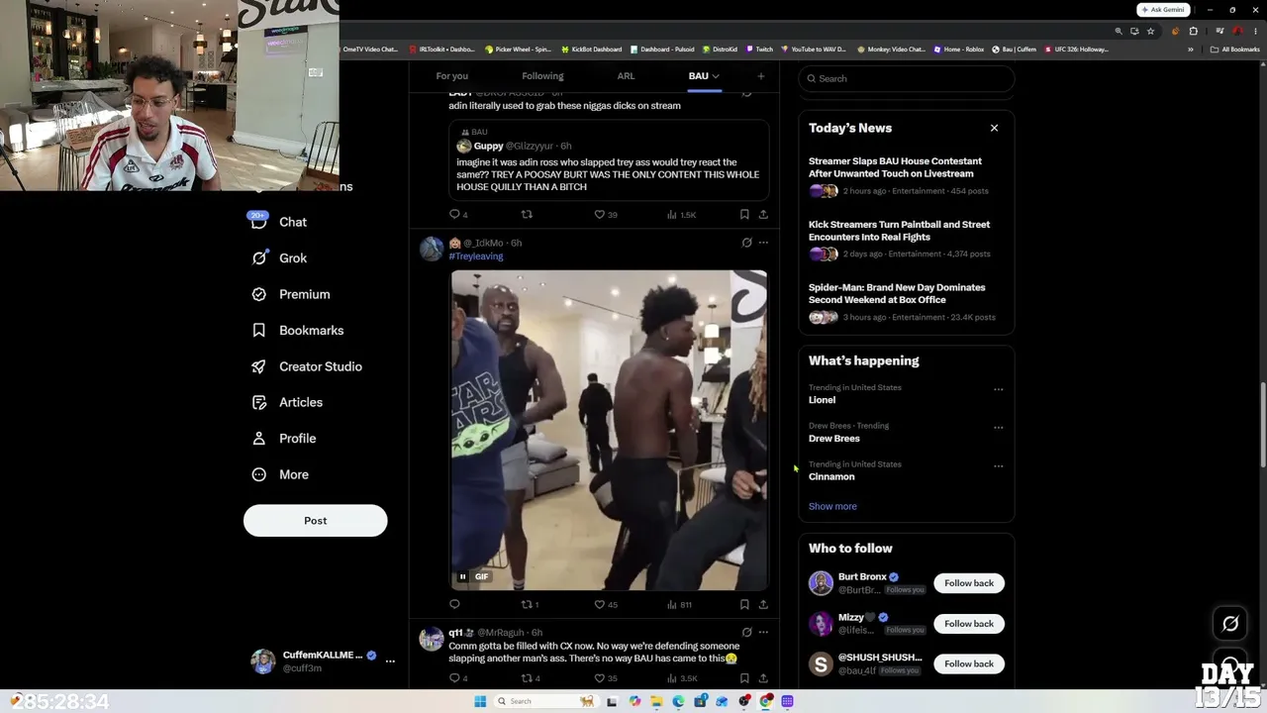
Task: Bookmark the post with 1.5K views
Action: point(744,214)
